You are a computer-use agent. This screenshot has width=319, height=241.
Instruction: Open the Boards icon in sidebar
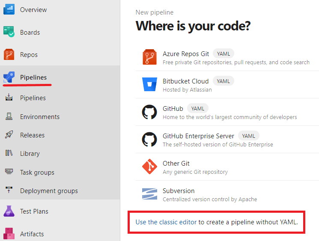(x=9, y=32)
